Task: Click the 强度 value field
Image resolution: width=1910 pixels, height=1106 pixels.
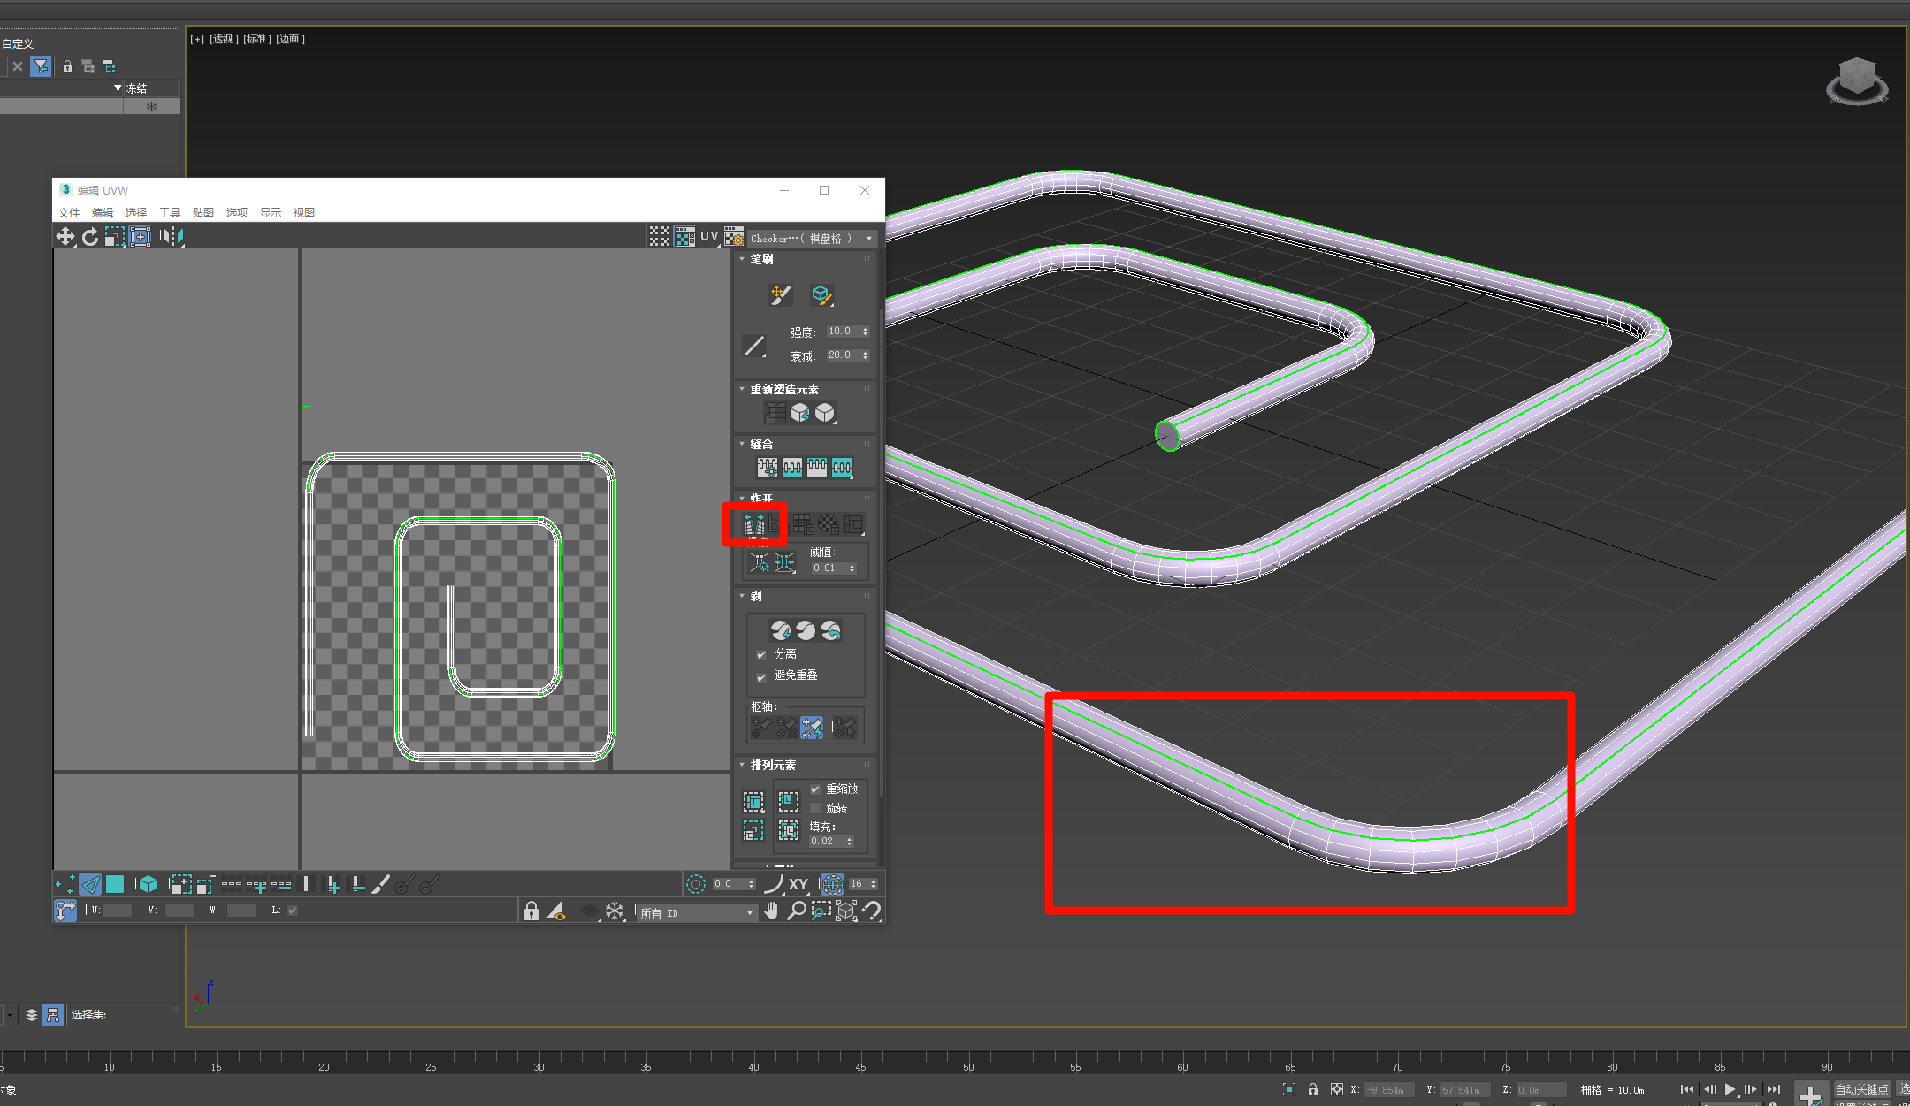Action: click(841, 332)
